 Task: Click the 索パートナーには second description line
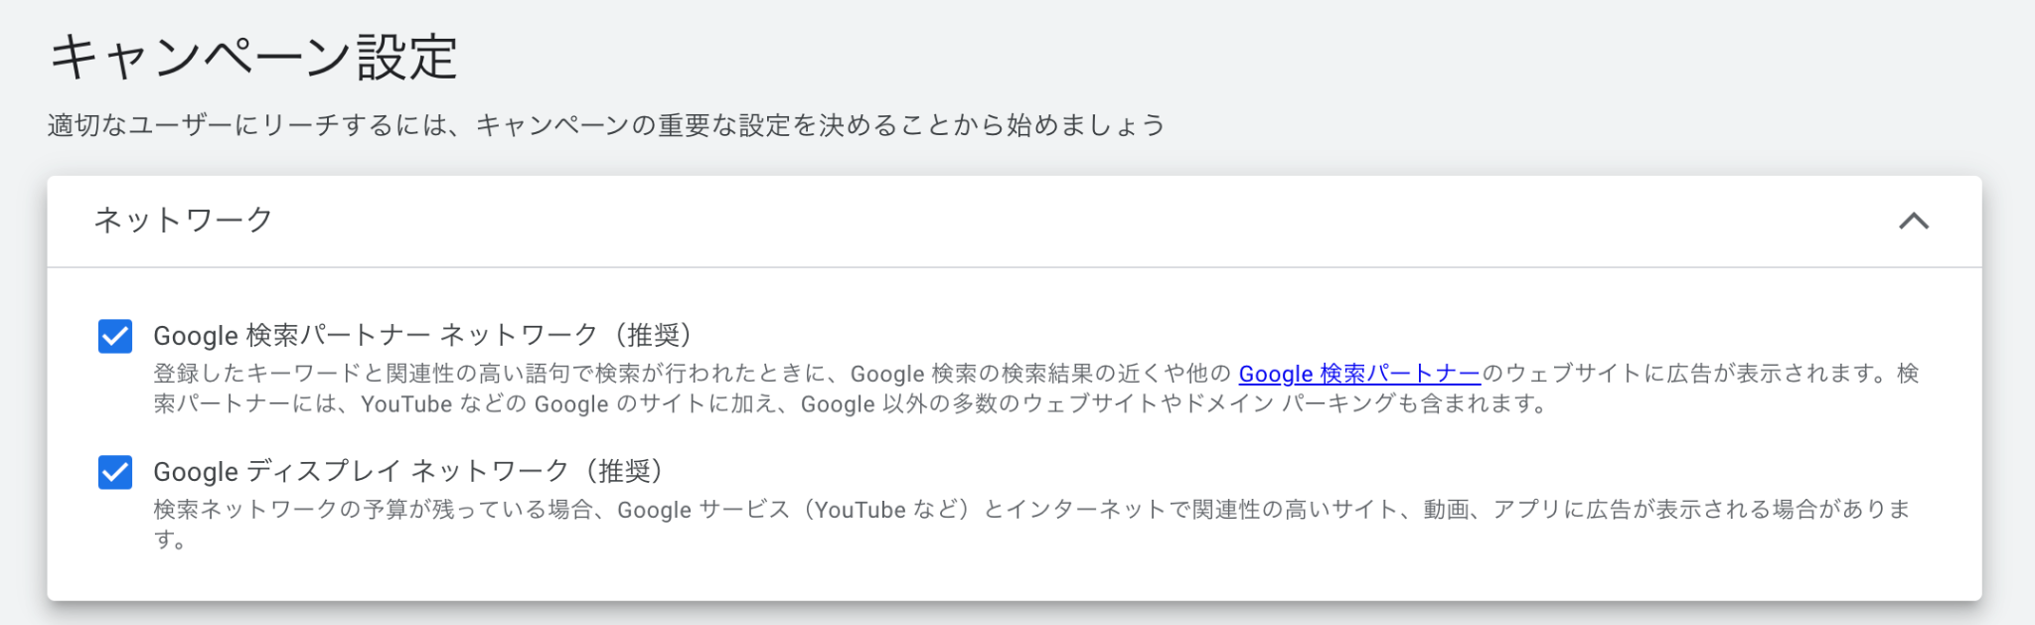click(248, 404)
